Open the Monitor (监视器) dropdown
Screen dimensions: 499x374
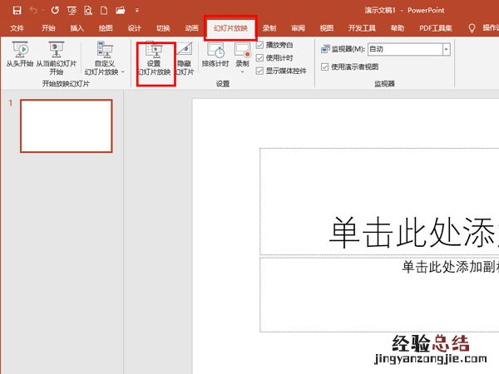click(446, 49)
